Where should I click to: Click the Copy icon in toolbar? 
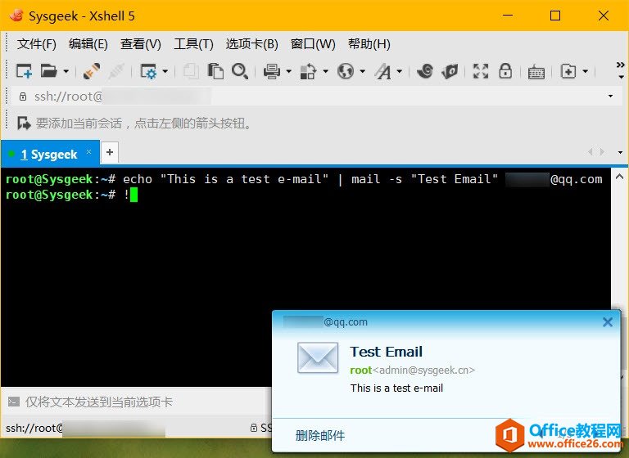point(192,71)
